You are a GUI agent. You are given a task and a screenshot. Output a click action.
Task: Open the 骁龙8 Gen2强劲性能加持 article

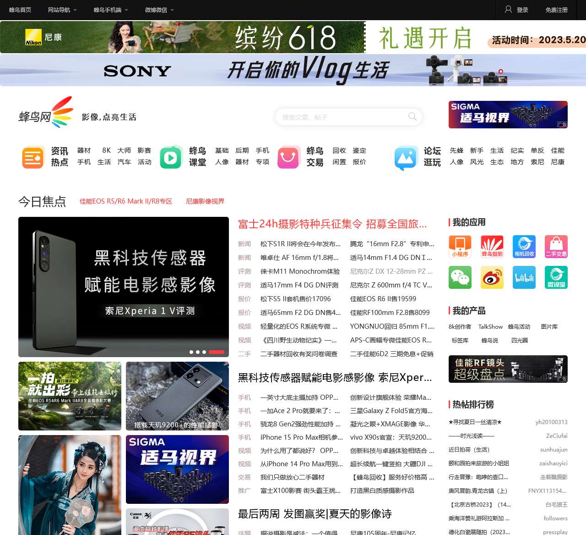[300, 424]
